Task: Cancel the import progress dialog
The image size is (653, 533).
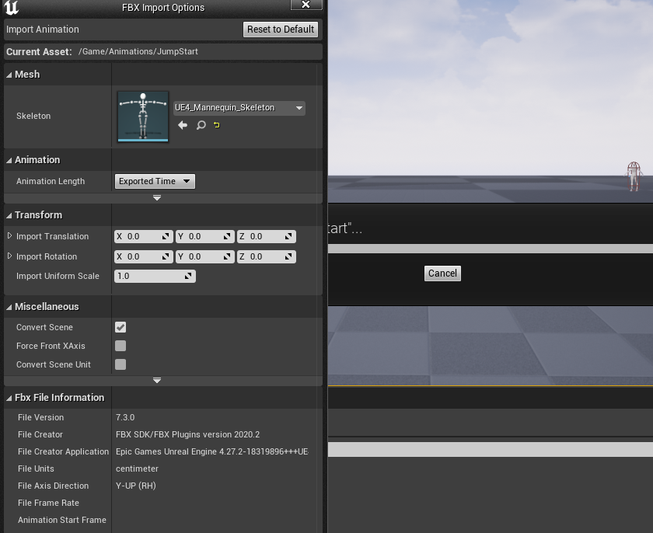Action: pyautogui.click(x=442, y=273)
